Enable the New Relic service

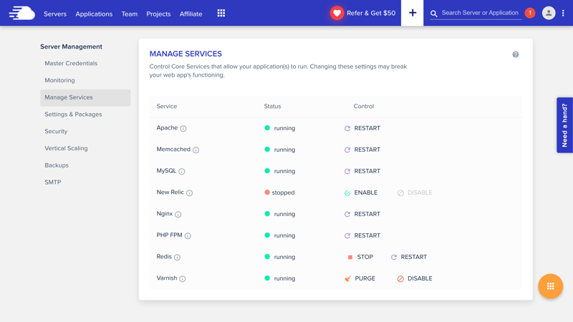361,192
